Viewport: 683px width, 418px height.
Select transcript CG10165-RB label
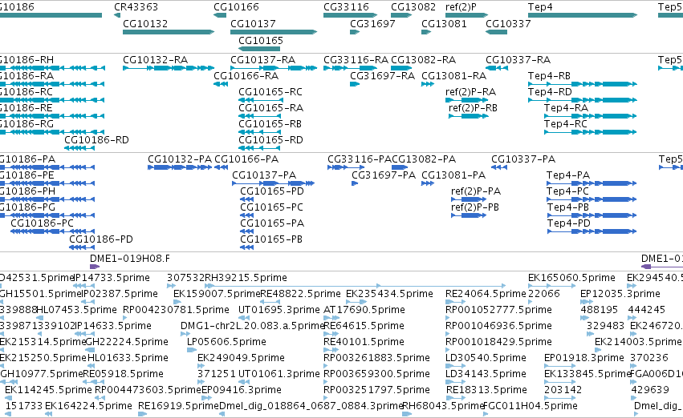pos(270,124)
